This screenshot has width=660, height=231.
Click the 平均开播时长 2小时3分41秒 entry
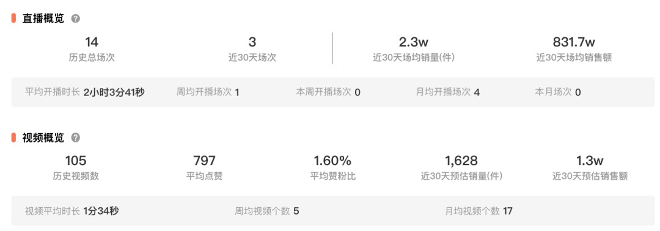(x=84, y=92)
